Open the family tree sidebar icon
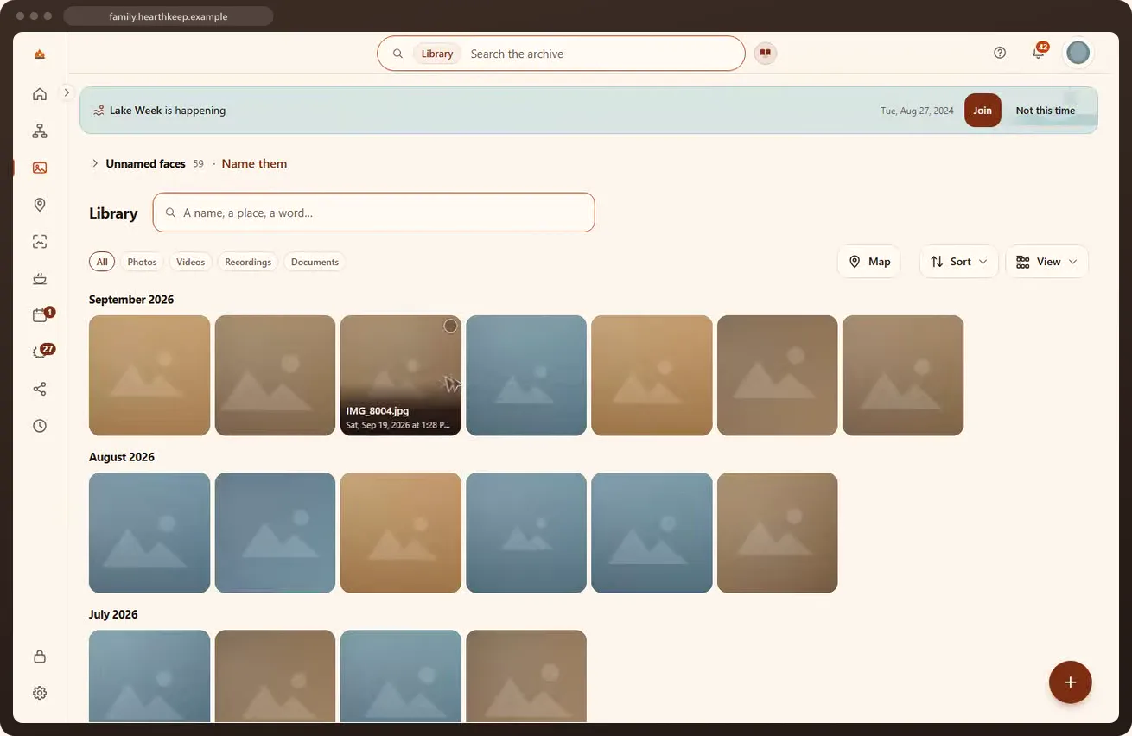 (x=40, y=131)
